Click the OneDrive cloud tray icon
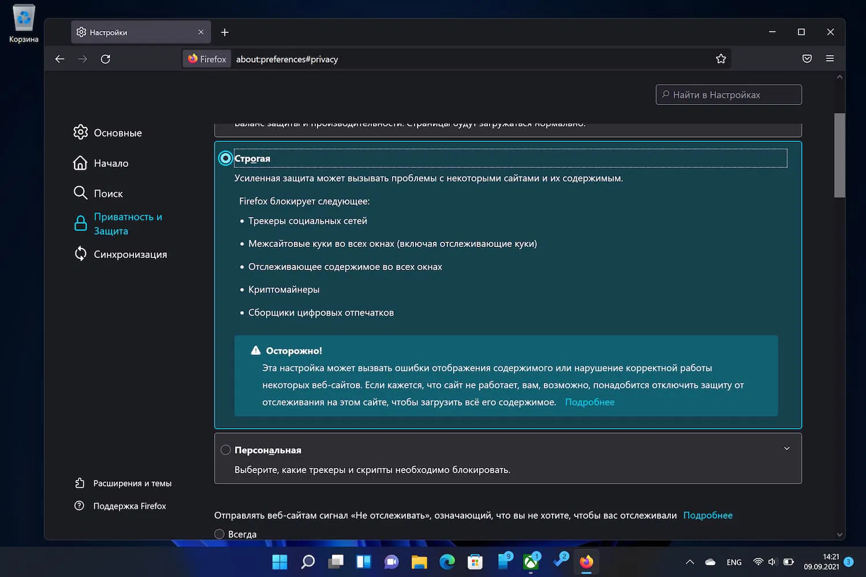This screenshot has height=577, width=866. click(x=711, y=562)
